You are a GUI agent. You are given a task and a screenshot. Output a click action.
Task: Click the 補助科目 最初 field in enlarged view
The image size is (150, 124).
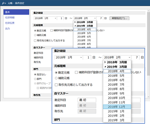(x=87, y=106)
